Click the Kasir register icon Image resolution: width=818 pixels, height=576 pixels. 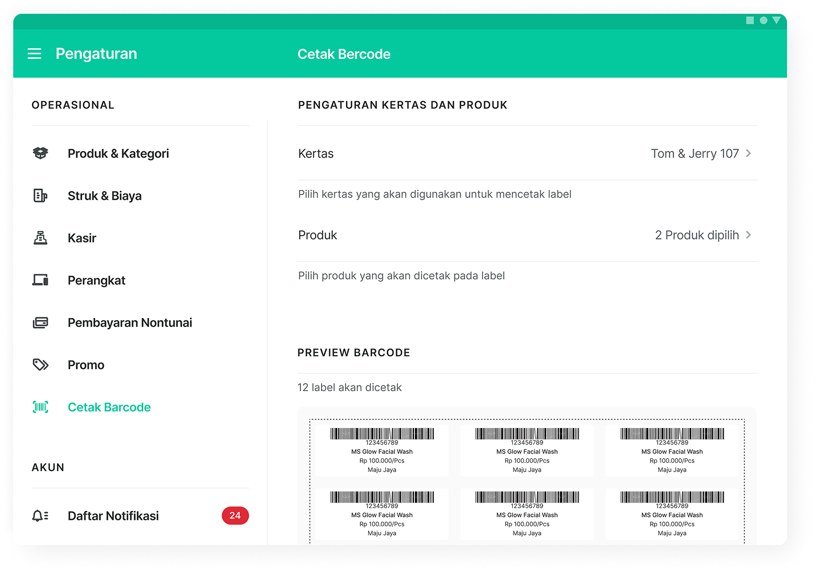(x=40, y=238)
